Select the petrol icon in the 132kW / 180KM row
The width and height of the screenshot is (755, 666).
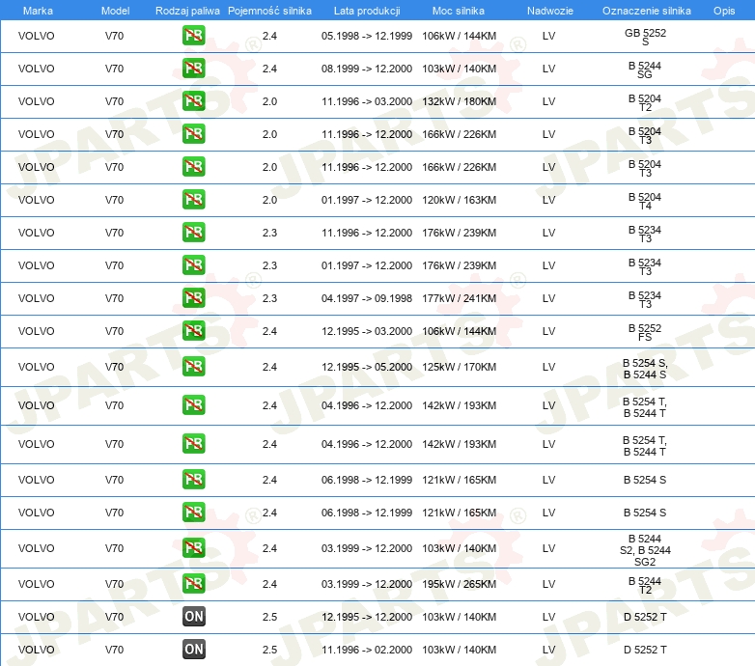pos(194,101)
